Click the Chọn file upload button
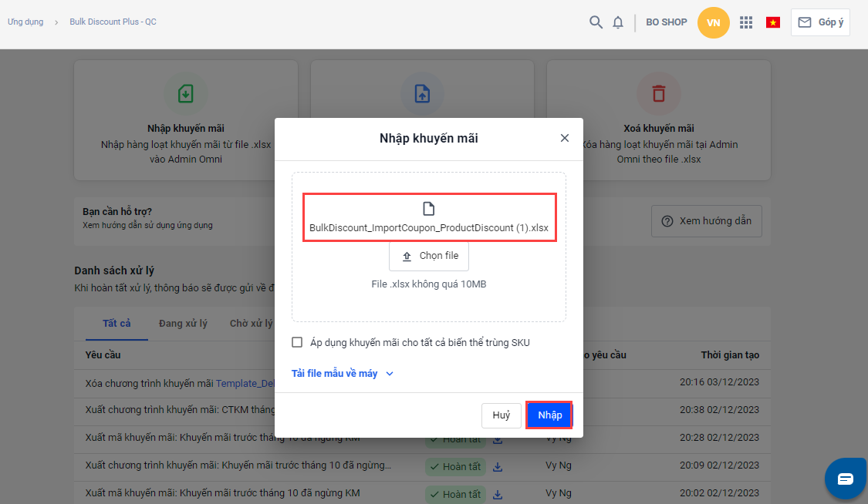Viewport: 868px width, 504px height. click(x=429, y=256)
